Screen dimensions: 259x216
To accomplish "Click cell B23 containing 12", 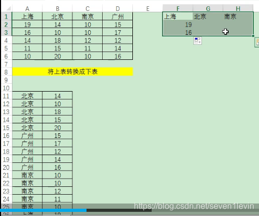I will point(57,191).
